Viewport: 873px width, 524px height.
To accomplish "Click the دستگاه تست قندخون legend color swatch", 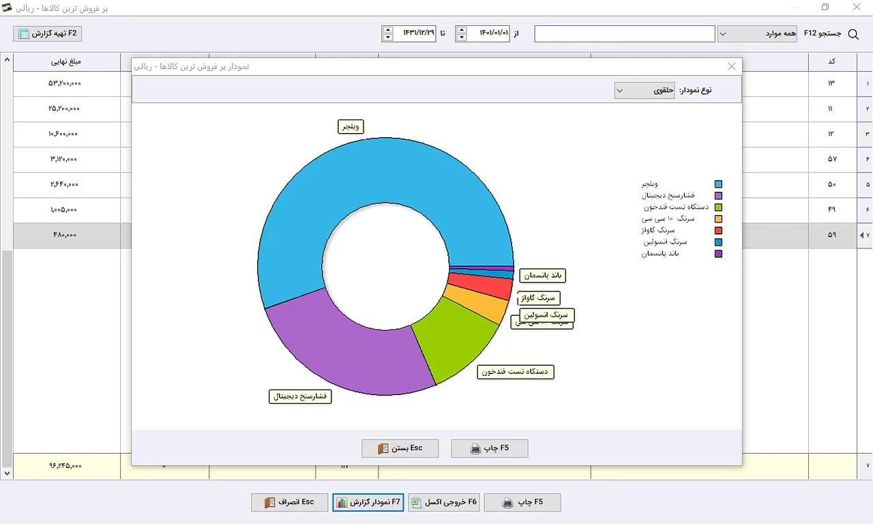I will click(718, 207).
